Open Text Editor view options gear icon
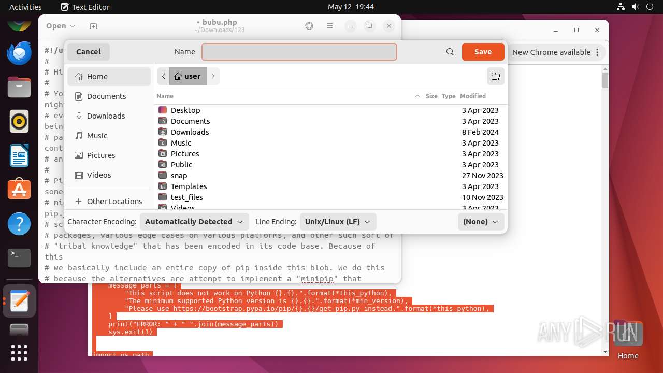The image size is (663, 373). pos(309,26)
